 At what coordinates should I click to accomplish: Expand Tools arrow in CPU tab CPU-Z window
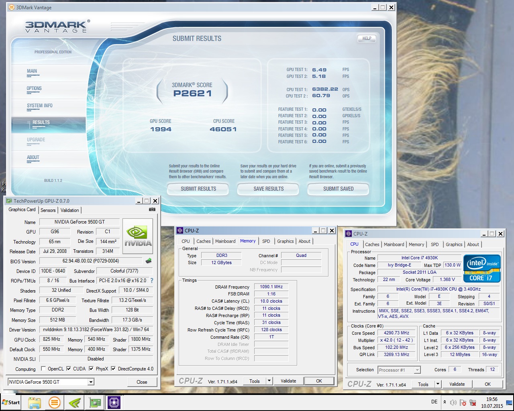438,384
